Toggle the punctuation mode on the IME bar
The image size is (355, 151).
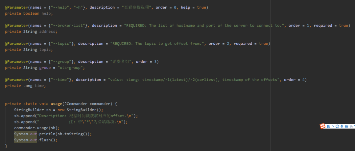click(333, 126)
